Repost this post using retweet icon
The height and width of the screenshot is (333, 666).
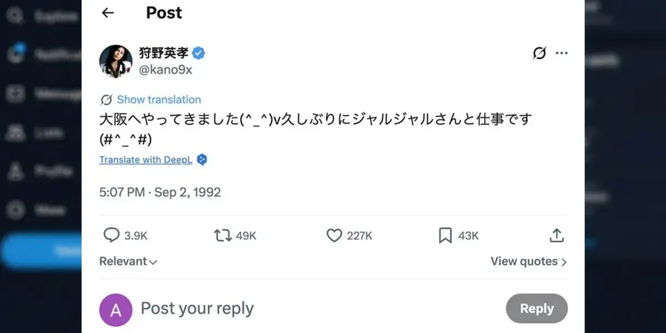pyautogui.click(x=222, y=235)
